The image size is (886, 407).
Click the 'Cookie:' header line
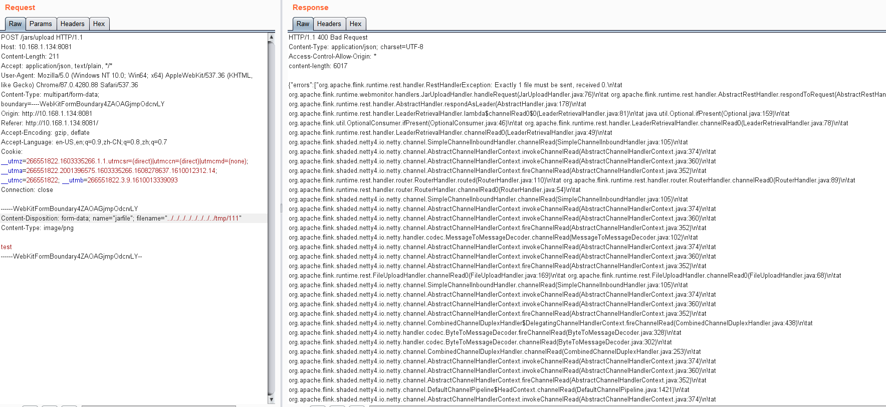coord(12,151)
